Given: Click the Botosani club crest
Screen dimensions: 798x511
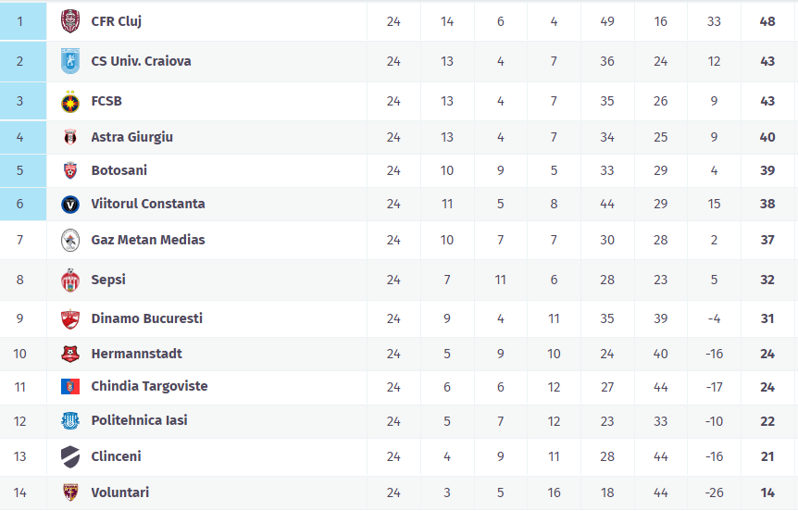Looking at the screenshot, I should point(70,170).
